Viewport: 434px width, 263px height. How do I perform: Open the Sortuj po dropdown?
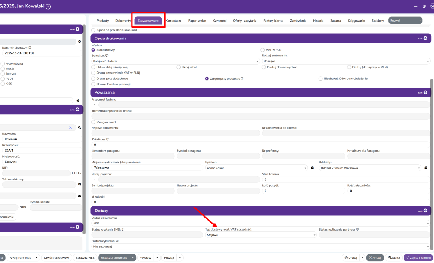(x=175, y=61)
